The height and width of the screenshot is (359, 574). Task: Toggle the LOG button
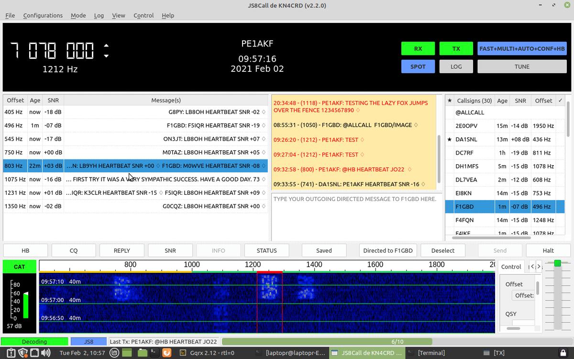[456, 67]
